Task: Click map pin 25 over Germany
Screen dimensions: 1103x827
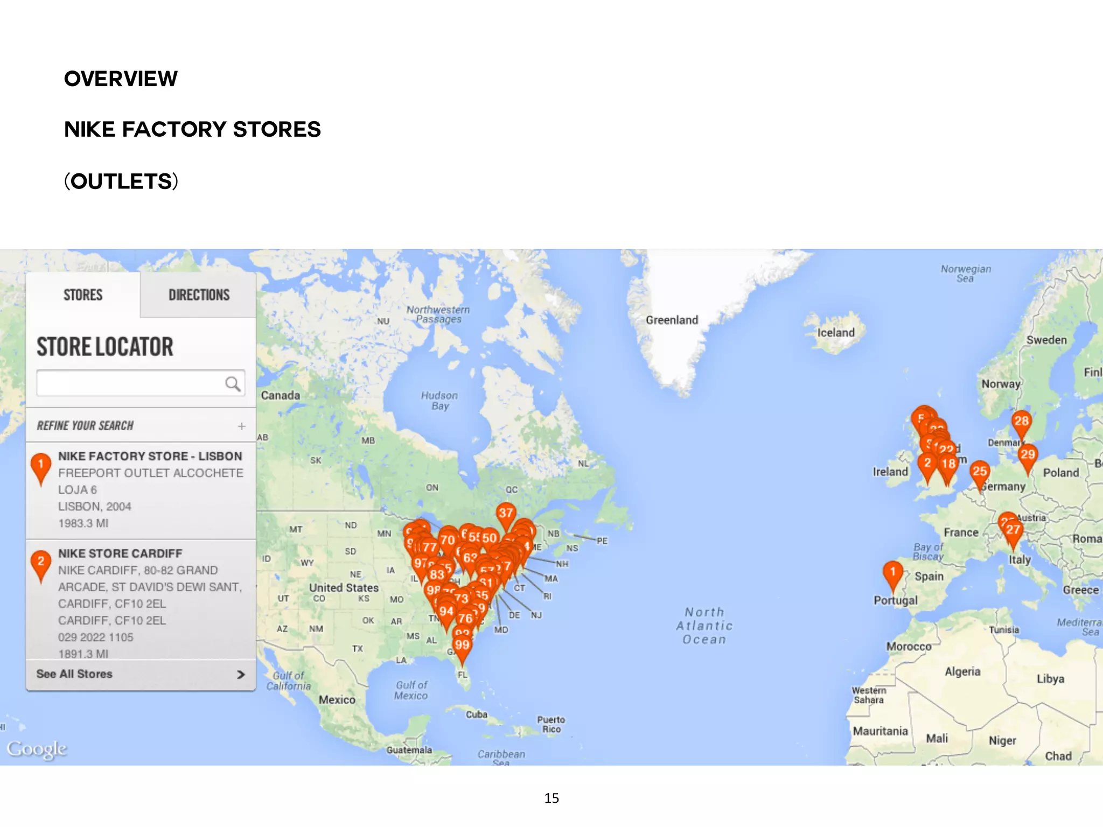Action: [980, 472]
